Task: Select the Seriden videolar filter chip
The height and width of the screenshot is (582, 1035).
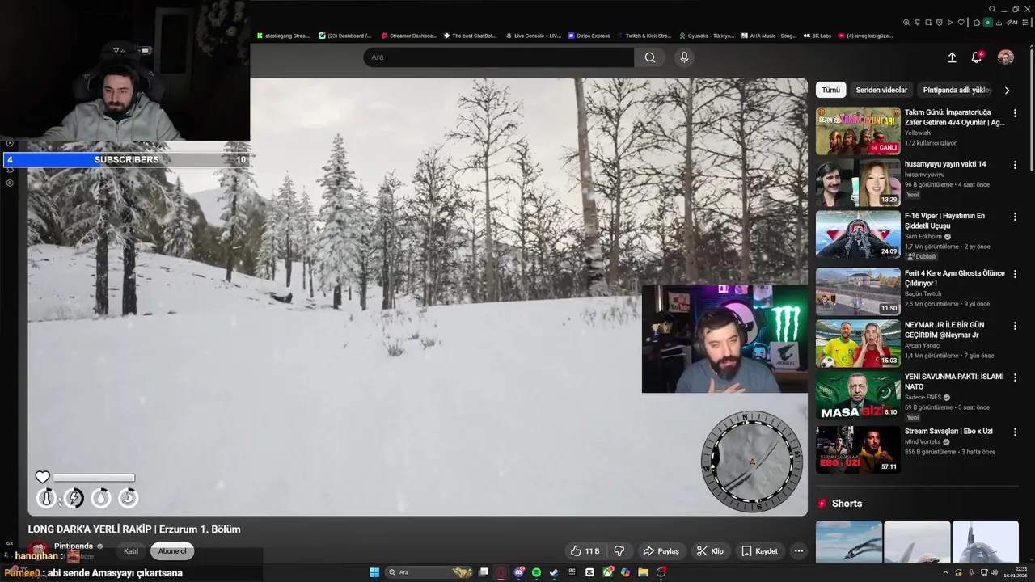Action: click(881, 90)
